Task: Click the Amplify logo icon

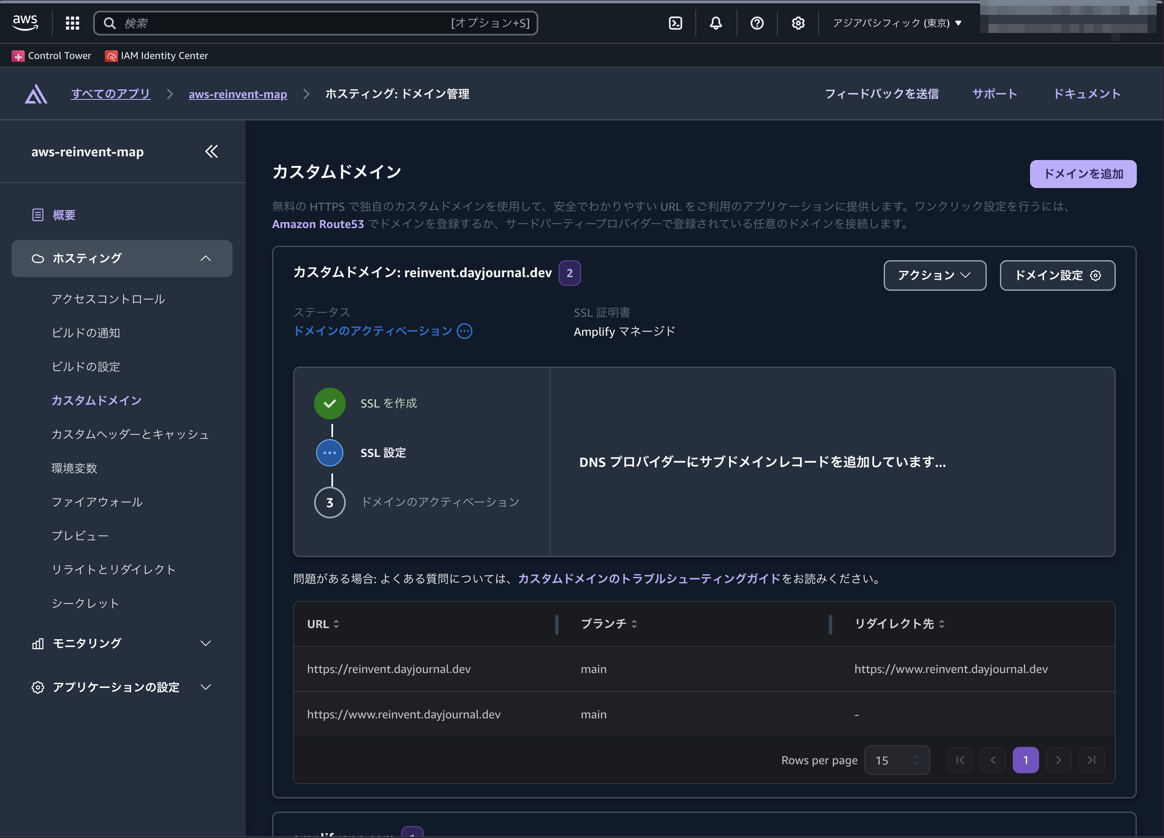Action: (x=36, y=94)
